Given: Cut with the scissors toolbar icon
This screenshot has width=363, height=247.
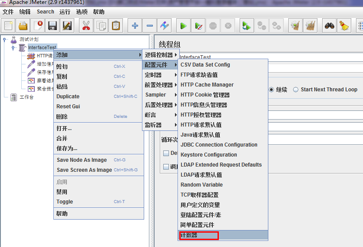Looking at the screenshot, I should (86, 26).
